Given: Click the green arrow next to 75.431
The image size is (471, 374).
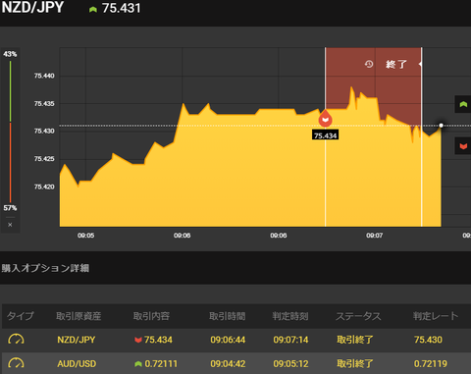Looking at the screenshot, I should [93, 9].
